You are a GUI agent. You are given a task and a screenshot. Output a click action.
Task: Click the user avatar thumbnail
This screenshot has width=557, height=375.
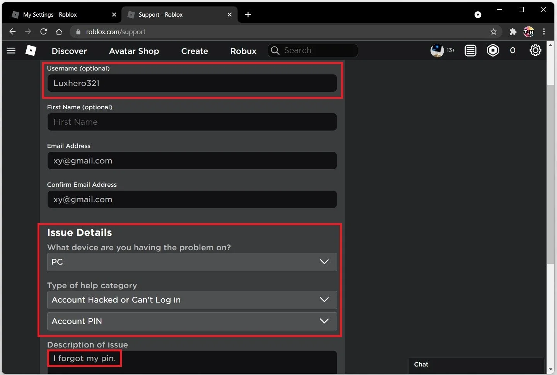click(x=437, y=50)
